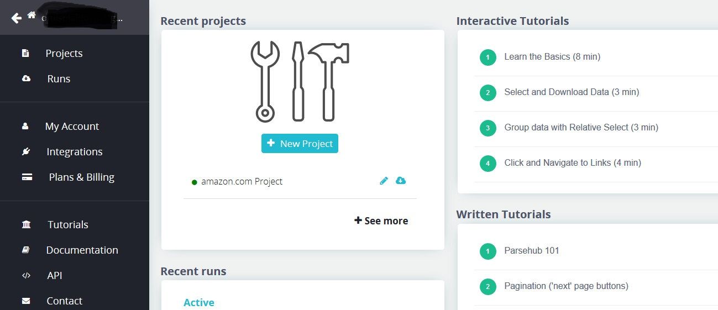Open My Account in sidebar
Viewport: 718px width, 310px height.
click(72, 127)
